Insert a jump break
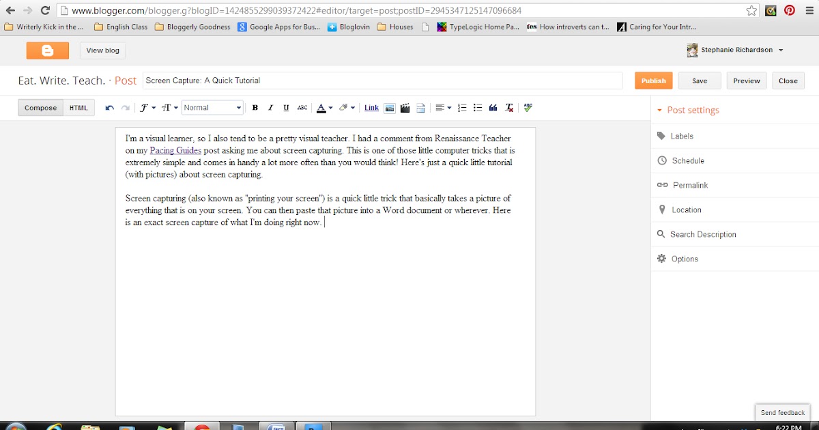This screenshot has height=430, width=819. point(420,107)
